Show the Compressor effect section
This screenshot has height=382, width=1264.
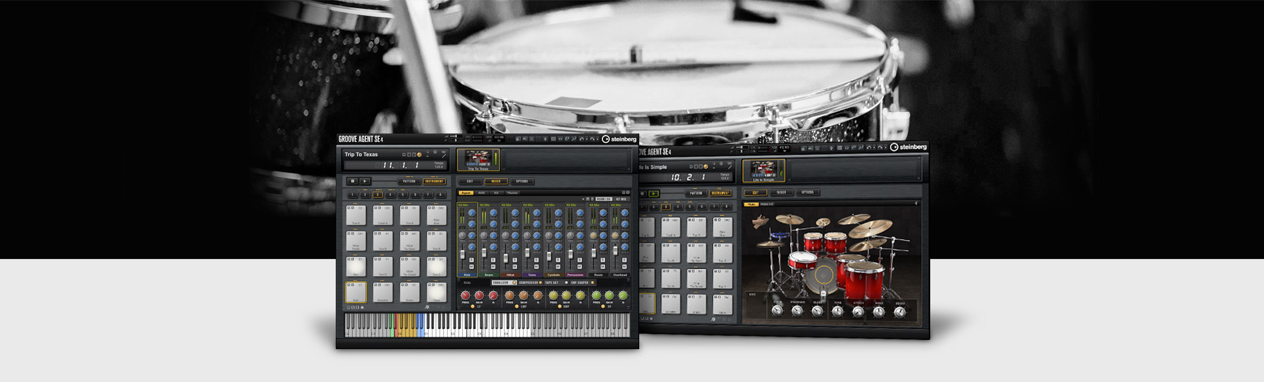[x=531, y=283]
